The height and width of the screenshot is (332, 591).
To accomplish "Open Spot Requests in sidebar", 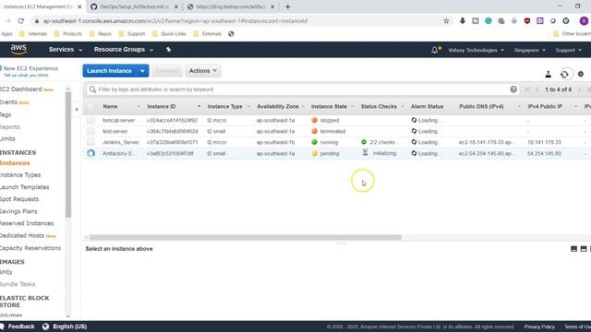I will tap(19, 199).
